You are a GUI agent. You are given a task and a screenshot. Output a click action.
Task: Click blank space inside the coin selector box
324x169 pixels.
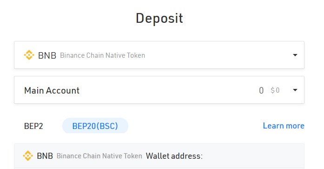pyautogui.click(x=217, y=55)
